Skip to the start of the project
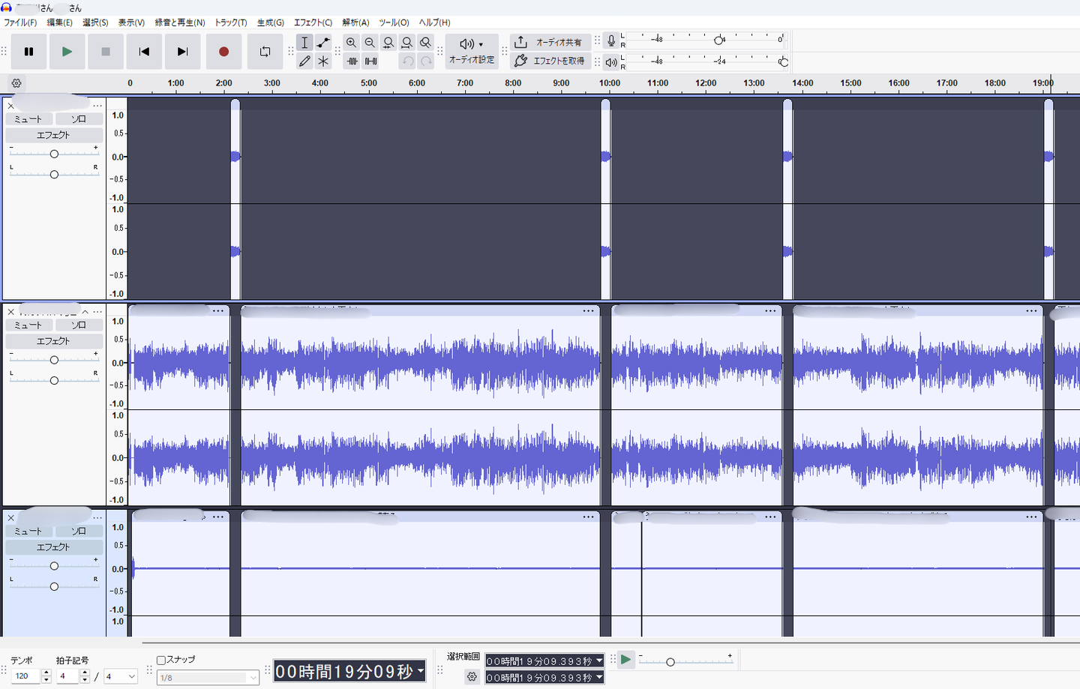 pyautogui.click(x=144, y=52)
